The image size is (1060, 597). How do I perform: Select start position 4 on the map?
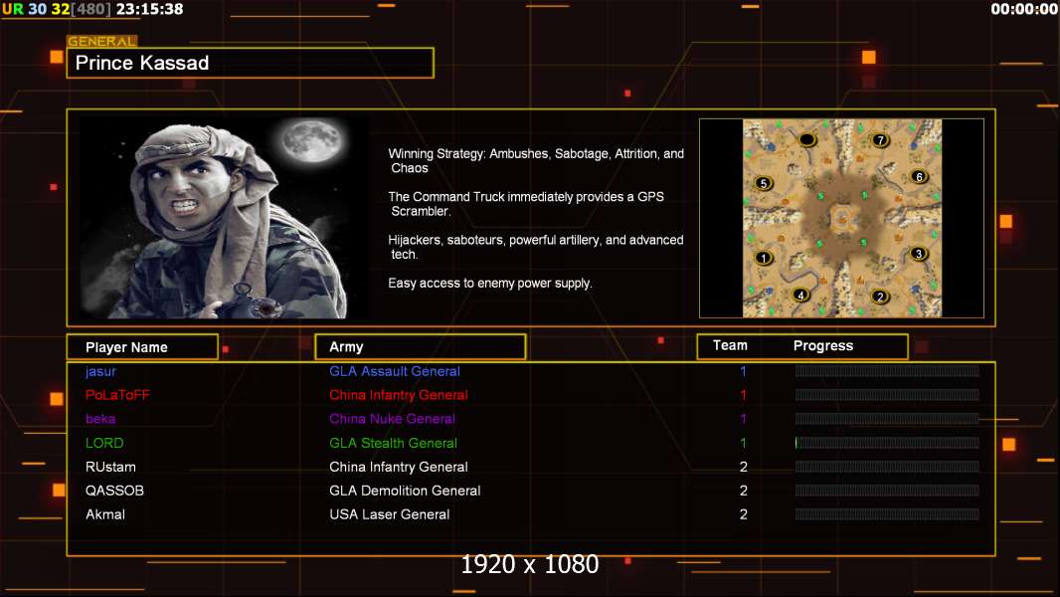tap(801, 295)
